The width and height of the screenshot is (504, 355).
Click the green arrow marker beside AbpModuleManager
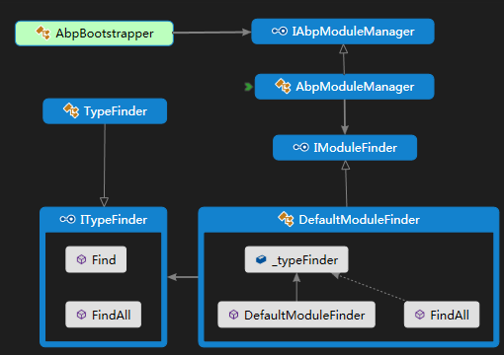tap(248, 87)
